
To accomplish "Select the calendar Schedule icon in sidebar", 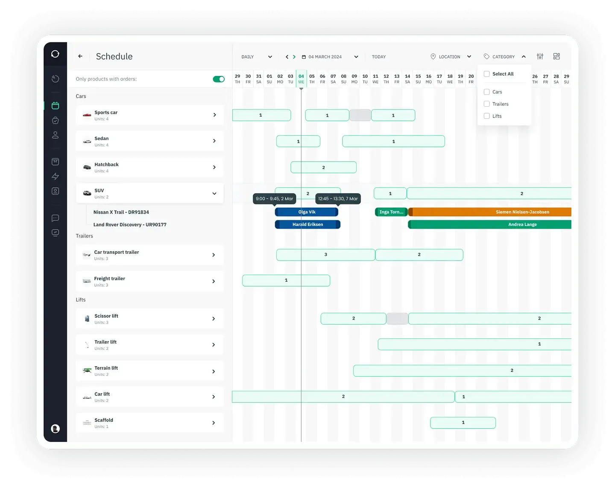I will click(55, 106).
